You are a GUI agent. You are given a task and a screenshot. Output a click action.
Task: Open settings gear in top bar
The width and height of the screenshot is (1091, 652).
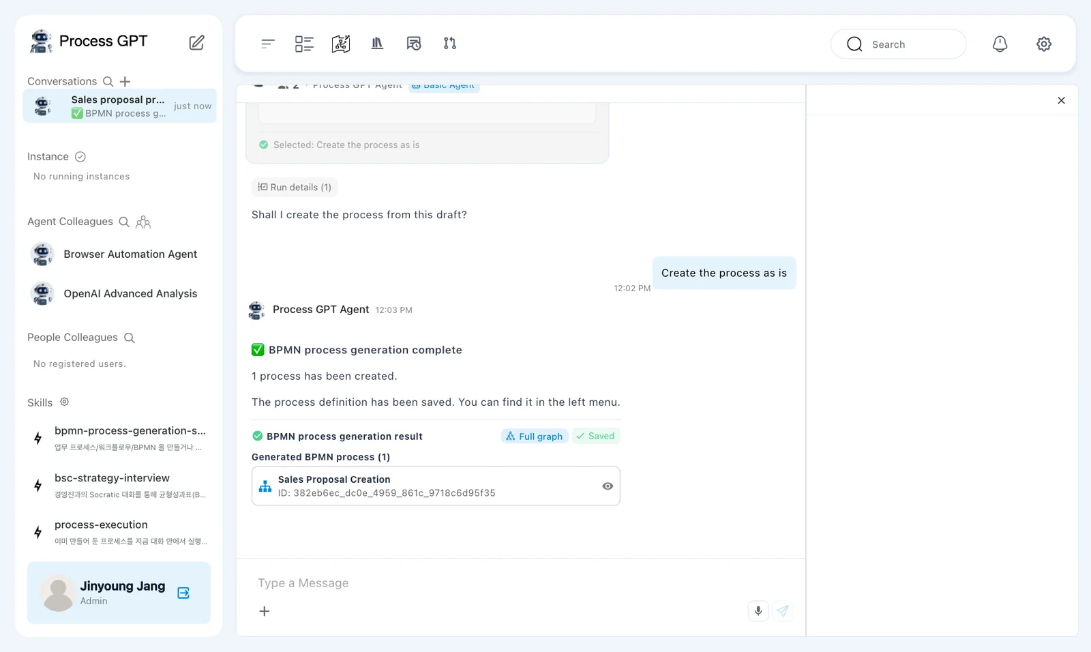[1044, 44]
